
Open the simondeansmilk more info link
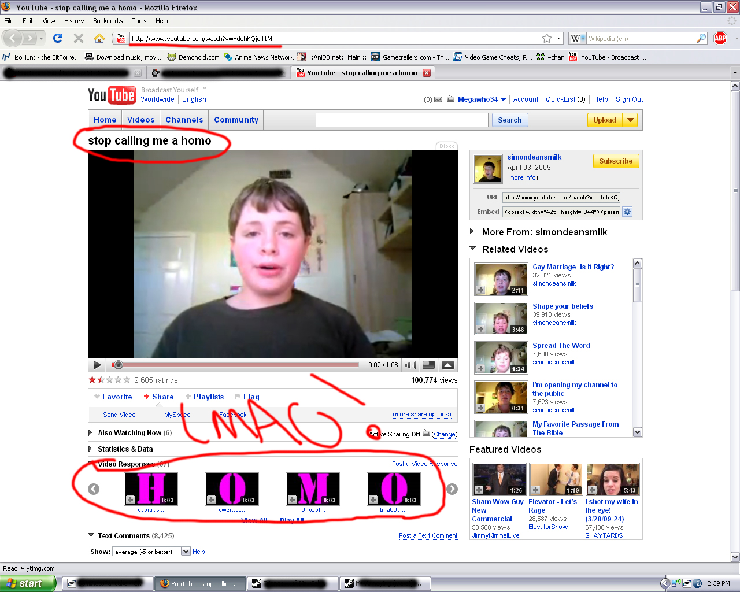tap(523, 178)
